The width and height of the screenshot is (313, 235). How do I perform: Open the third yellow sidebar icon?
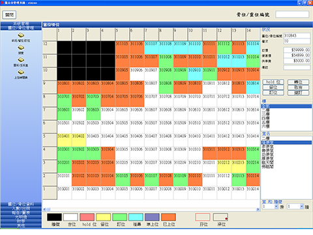pos(21,60)
